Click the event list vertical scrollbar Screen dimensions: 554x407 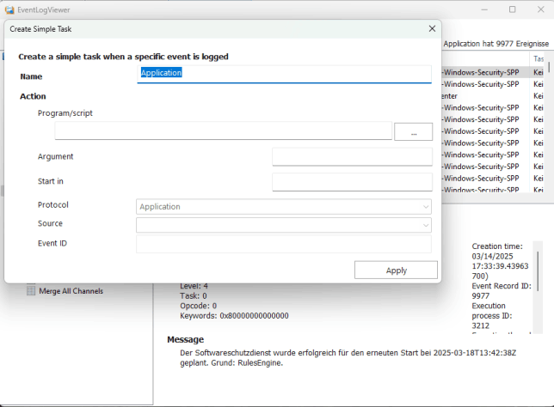(550, 129)
